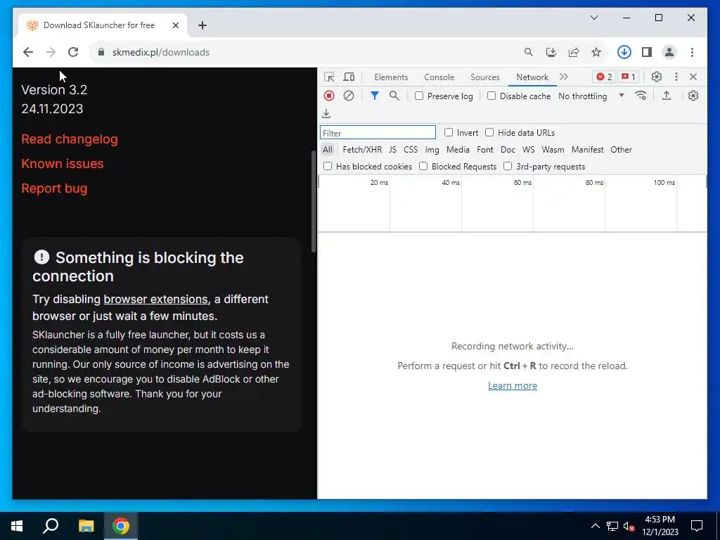Filter requests by Wasm
720x540 pixels.
pyautogui.click(x=553, y=150)
